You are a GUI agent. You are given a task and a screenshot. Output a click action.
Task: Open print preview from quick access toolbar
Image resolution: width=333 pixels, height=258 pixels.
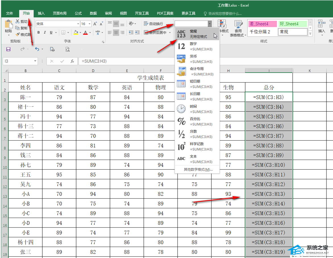tap(68, 49)
